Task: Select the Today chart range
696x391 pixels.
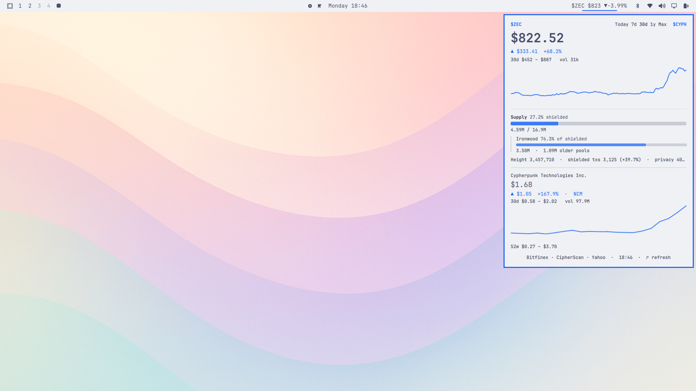Action: point(621,24)
